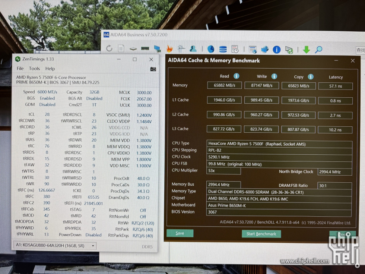This screenshot has width=365, height=274.
Task: Click the tCL value 28 in ZenTimings
Action: coord(47,114)
